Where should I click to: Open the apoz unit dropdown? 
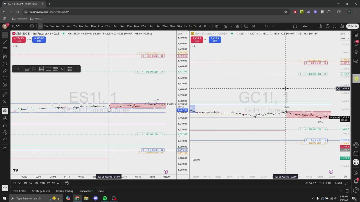click(345, 38)
